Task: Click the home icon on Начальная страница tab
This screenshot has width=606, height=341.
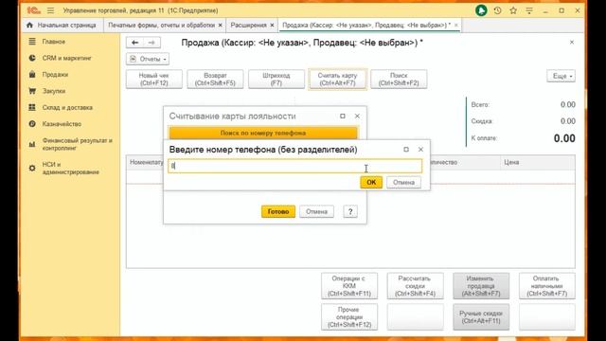Action: [x=29, y=26]
